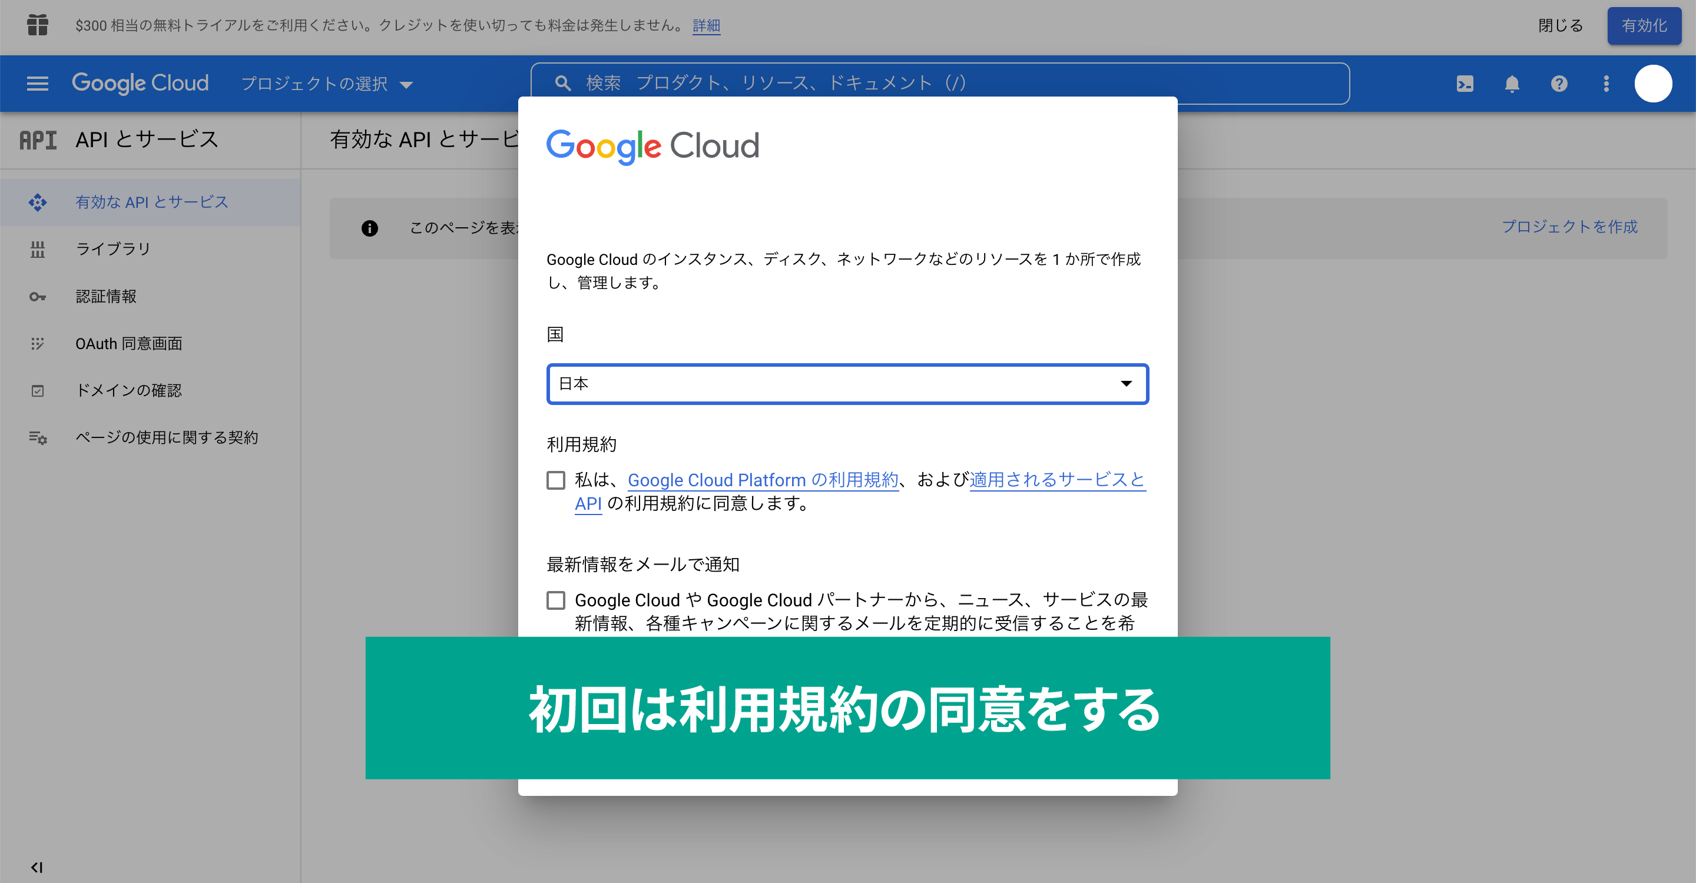
Task: Open the help question mark icon
Action: click(x=1559, y=84)
